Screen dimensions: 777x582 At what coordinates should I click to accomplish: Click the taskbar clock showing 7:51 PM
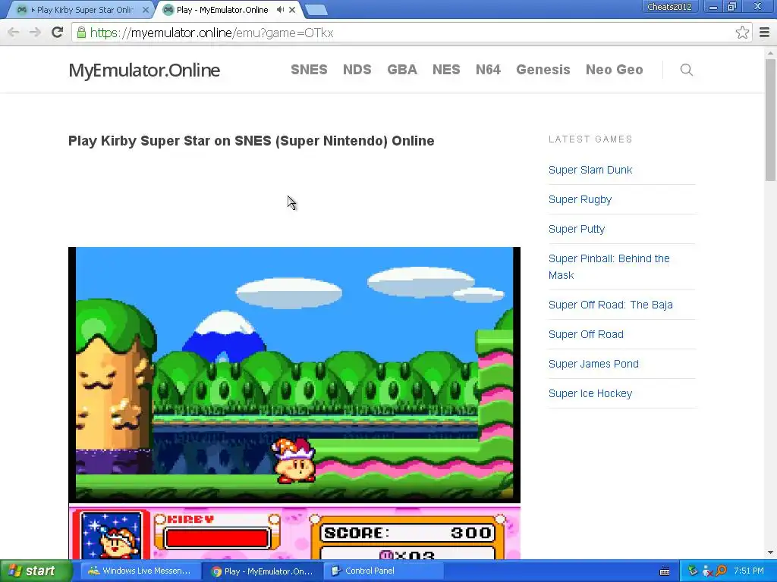(x=748, y=571)
